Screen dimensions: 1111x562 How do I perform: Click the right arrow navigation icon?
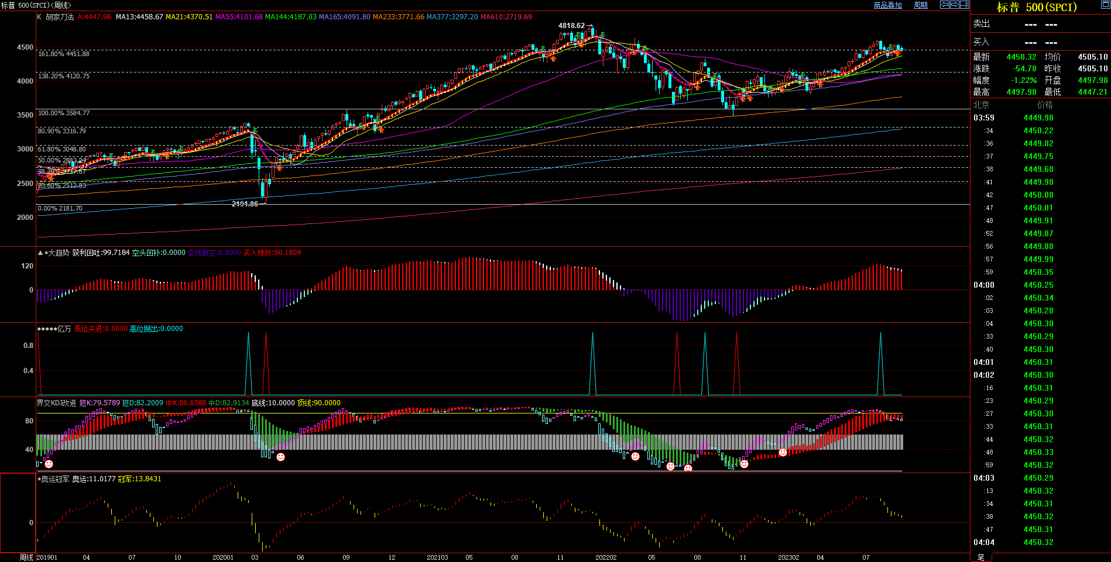tap(955, 5)
